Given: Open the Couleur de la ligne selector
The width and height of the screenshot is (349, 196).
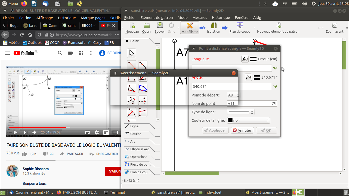Looking at the screenshot, I should coord(248,120).
